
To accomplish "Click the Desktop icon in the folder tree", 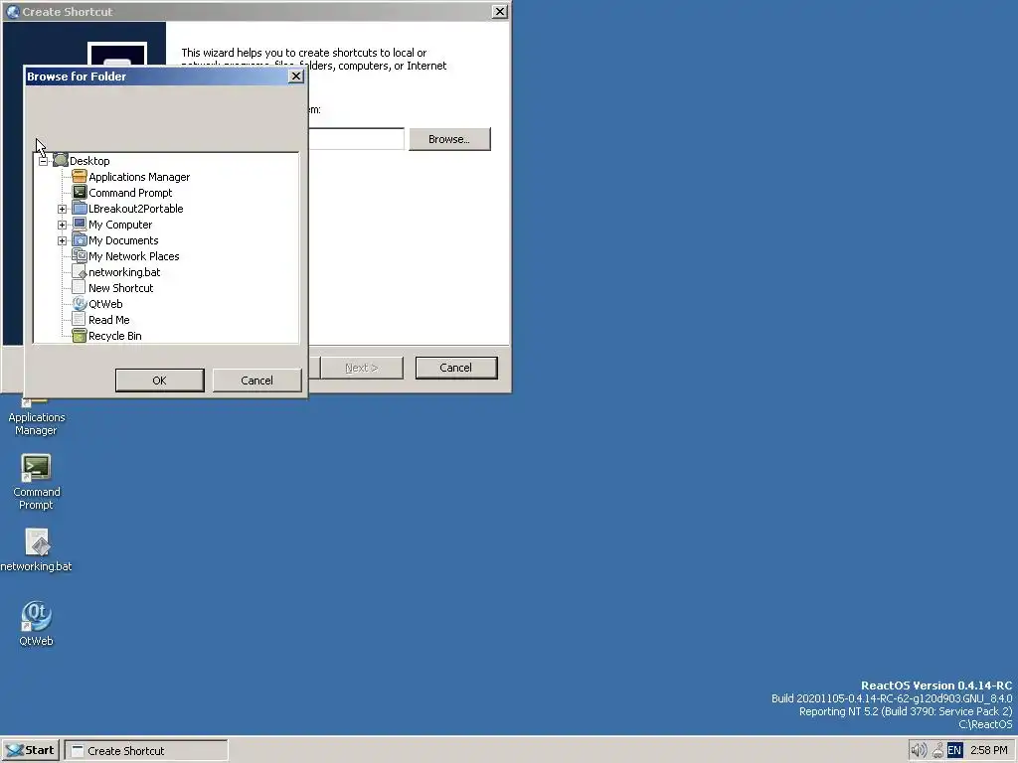I will pyautogui.click(x=61, y=160).
